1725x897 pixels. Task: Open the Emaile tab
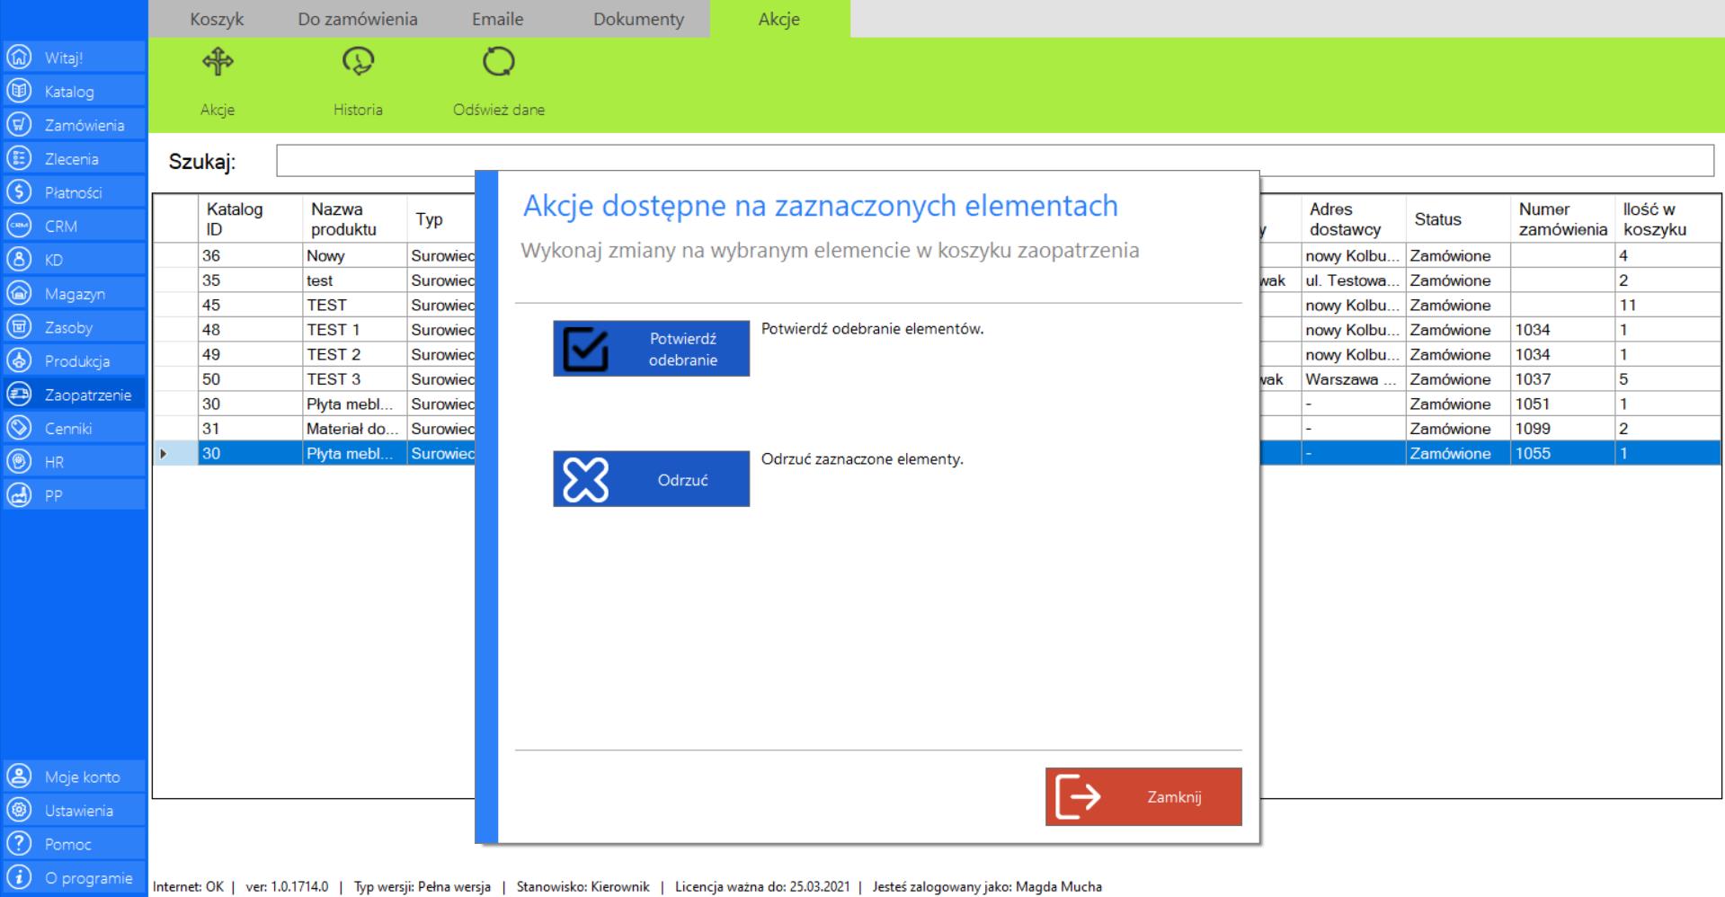pyautogui.click(x=497, y=19)
